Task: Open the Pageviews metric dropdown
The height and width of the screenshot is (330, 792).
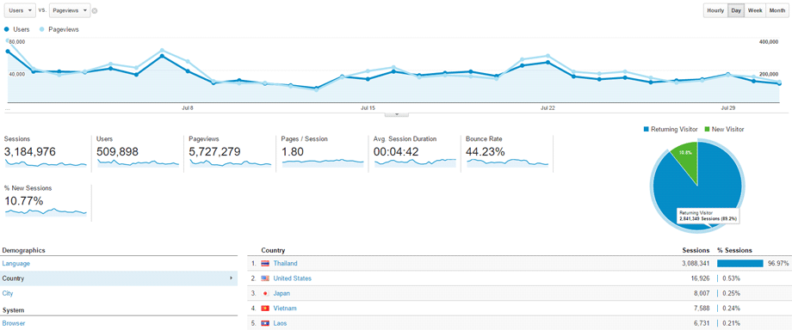Action: pyautogui.click(x=71, y=10)
